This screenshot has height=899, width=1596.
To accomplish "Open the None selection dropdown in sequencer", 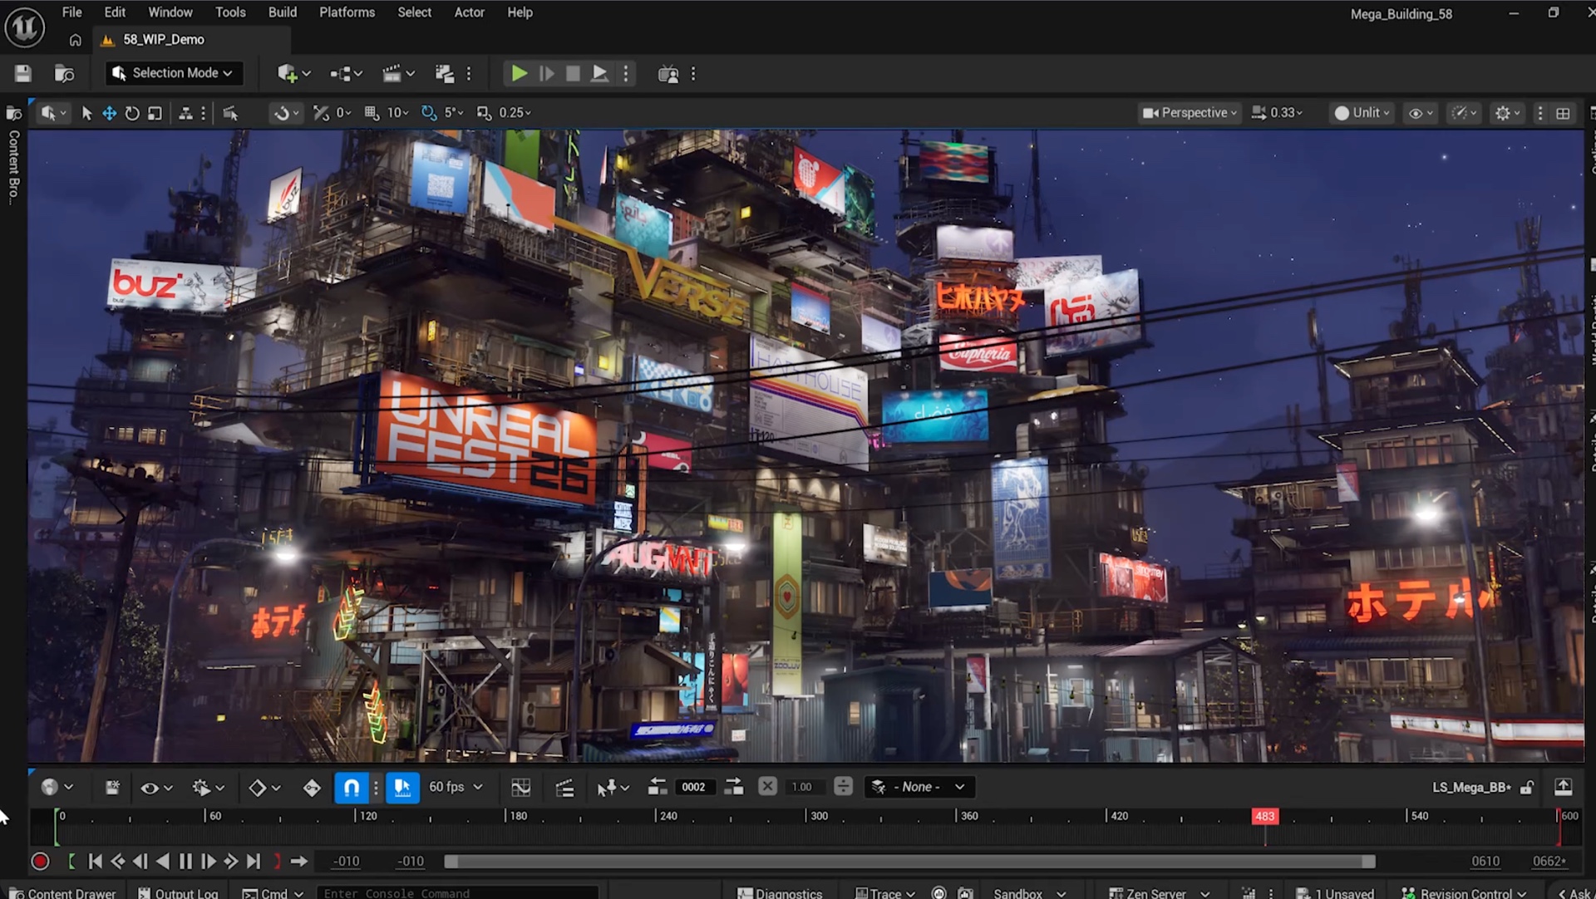I will (918, 787).
